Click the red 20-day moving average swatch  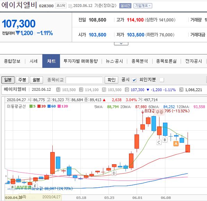tap(39, 106)
